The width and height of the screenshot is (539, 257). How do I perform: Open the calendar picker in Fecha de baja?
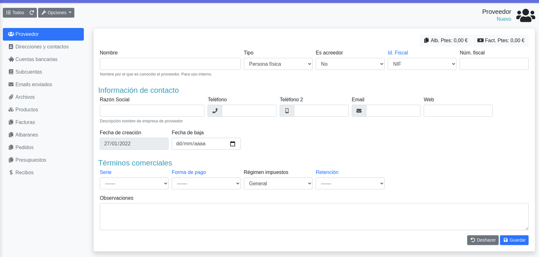(232, 144)
